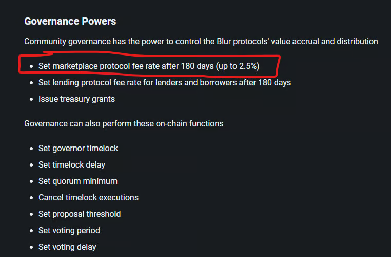Click the Community governance intro paragraph

click(x=201, y=41)
